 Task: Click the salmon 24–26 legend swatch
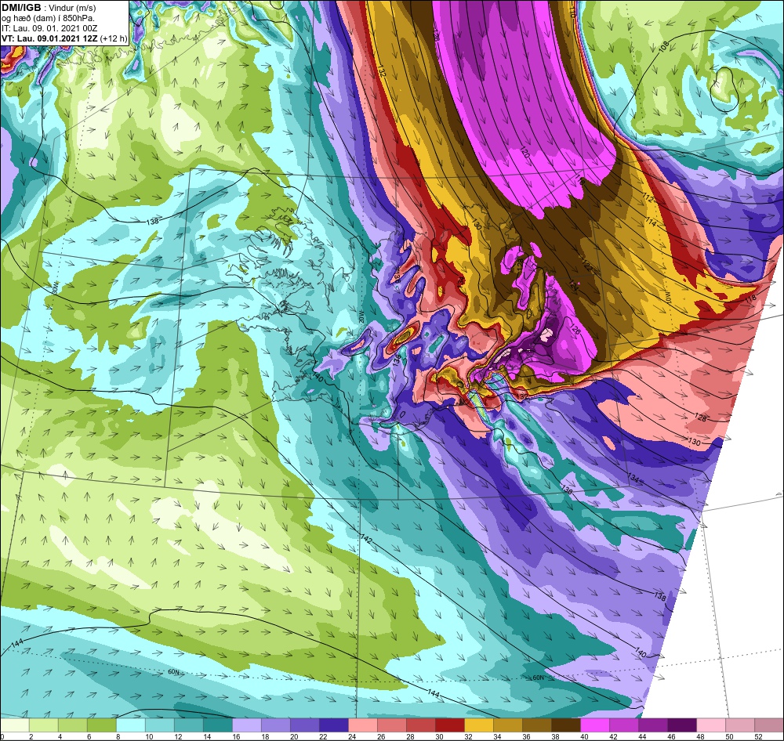pos(363,725)
